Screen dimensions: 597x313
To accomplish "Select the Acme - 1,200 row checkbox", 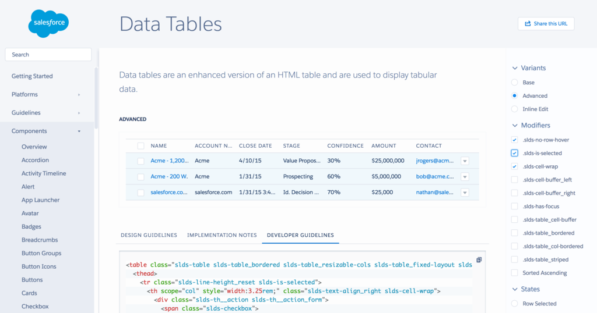I will [x=141, y=161].
